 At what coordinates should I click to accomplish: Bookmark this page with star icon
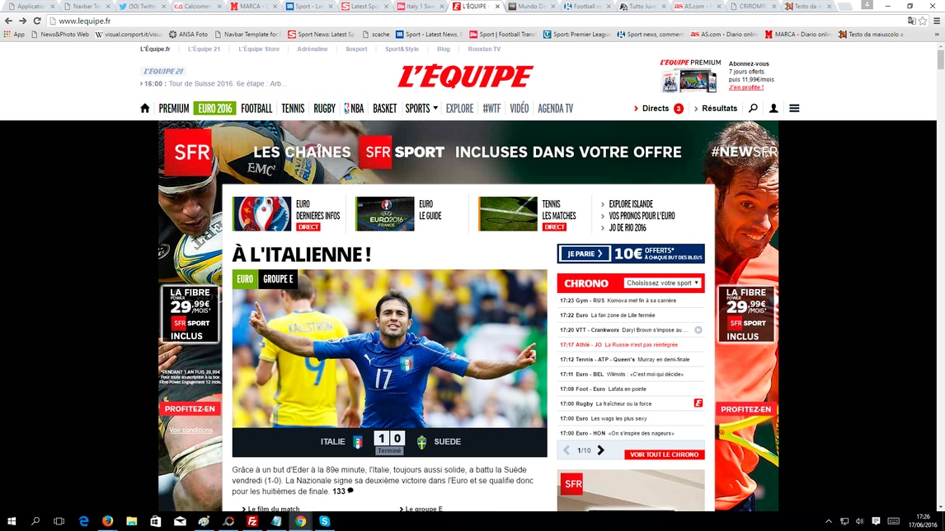coord(923,21)
